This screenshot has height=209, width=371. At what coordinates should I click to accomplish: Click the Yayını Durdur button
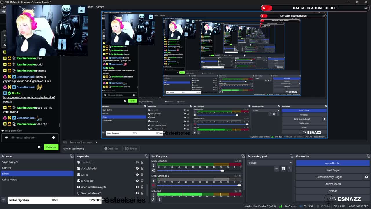pos(332,163)
